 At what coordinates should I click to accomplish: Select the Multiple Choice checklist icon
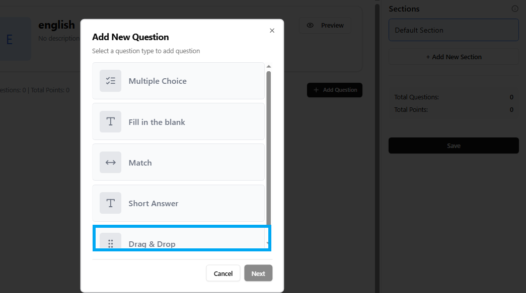point(110,81)
